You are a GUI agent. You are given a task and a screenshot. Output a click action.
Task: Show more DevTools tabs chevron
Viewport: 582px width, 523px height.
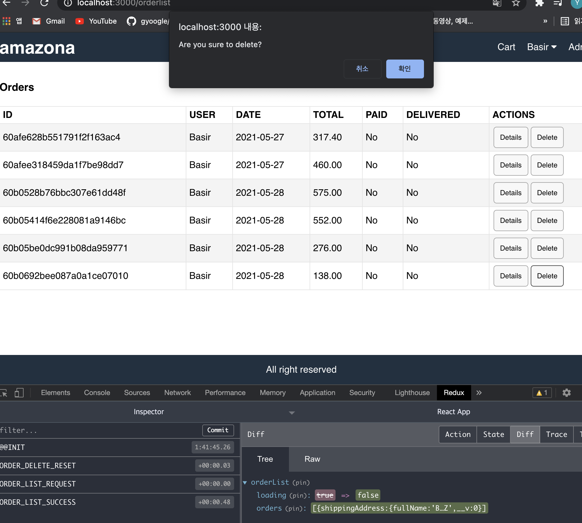(x=479, y=393)
